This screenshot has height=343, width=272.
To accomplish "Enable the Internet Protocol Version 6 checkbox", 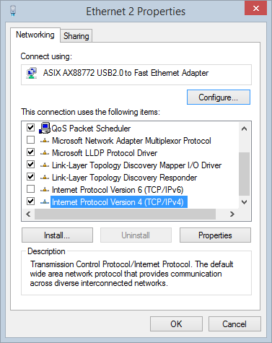I will point(30,189).
